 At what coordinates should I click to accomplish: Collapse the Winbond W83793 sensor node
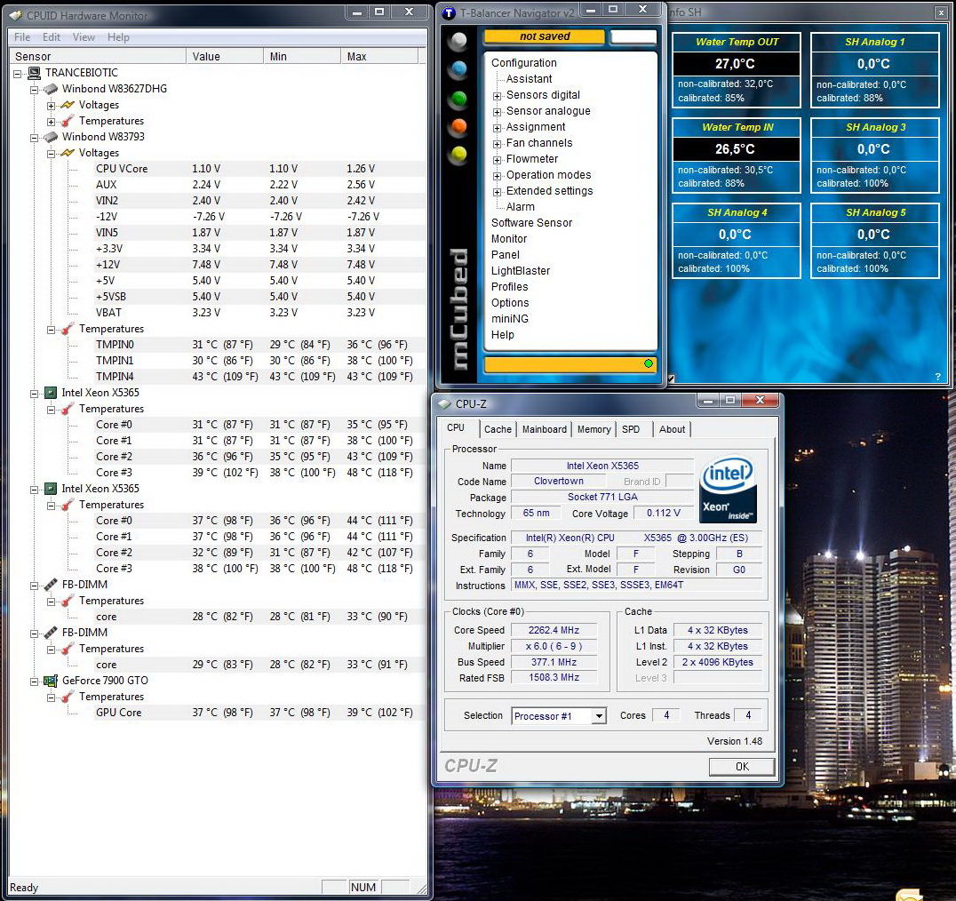click(x=35, y=138)
